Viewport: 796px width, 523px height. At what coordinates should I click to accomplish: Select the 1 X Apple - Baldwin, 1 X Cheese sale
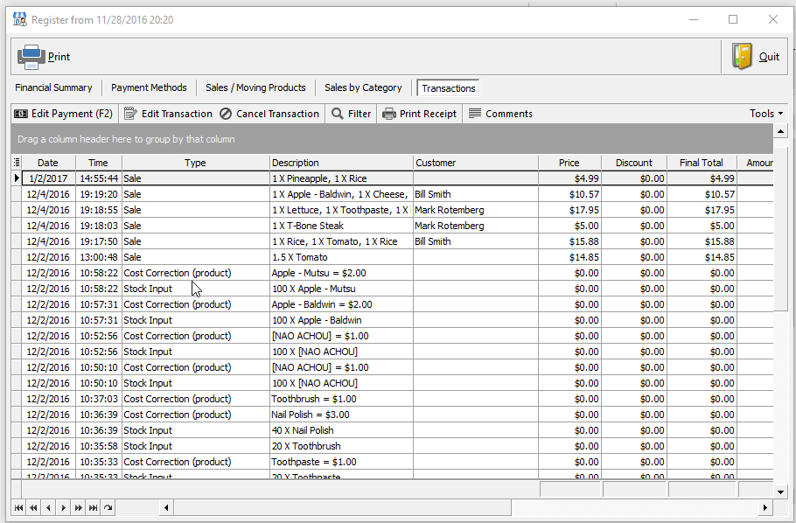392,194
